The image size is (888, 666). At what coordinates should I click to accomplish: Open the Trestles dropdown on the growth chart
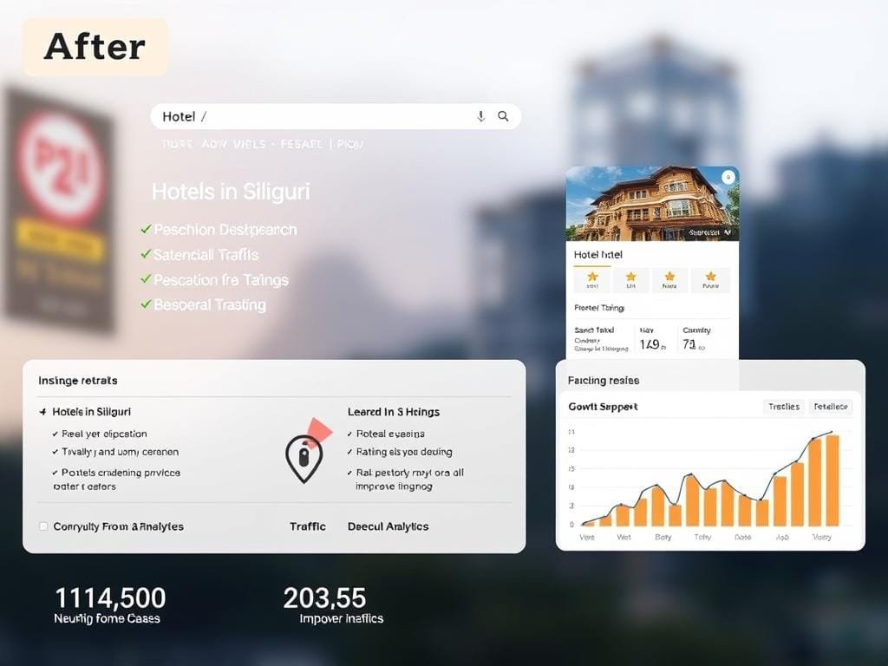click(x=783, y=407)
